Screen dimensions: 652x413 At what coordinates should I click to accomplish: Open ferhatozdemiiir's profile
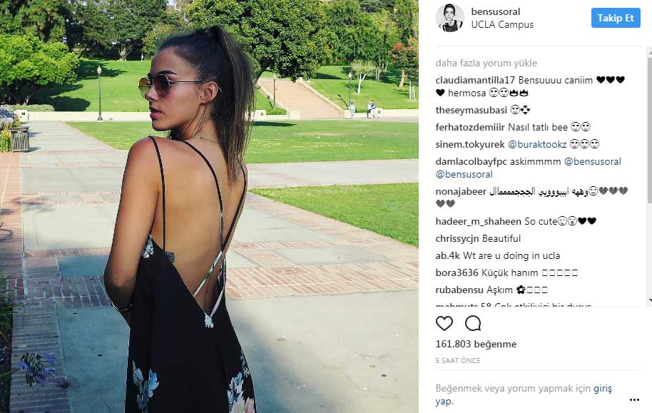(x=470, y=127)
